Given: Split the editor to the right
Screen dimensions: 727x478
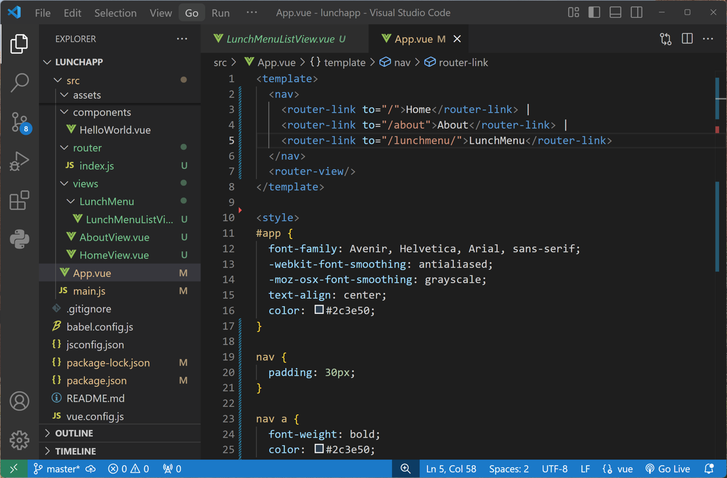Looking at the screenshot, I should [x=687, y=39].
